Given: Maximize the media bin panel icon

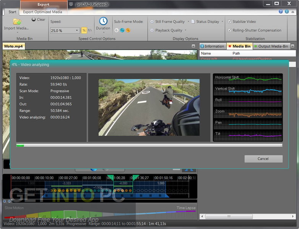Looking at the screenshot, I should coord(293,46).
